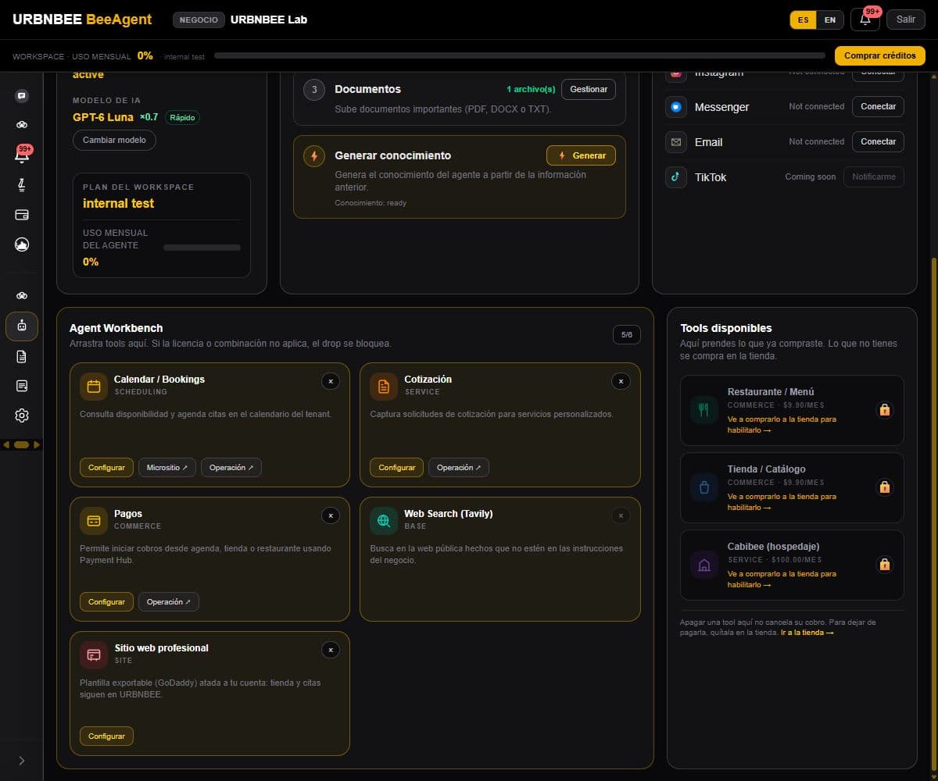Open sidebar notifications bell with 99+ badge

click(x=22, y=155)
